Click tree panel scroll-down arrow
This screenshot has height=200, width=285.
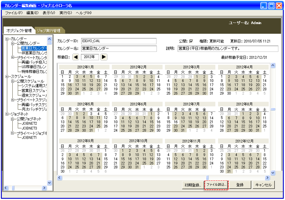pos(50,183)
